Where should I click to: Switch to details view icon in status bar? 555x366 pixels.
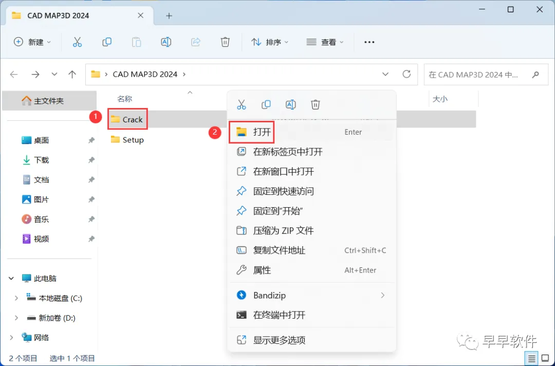532,359
